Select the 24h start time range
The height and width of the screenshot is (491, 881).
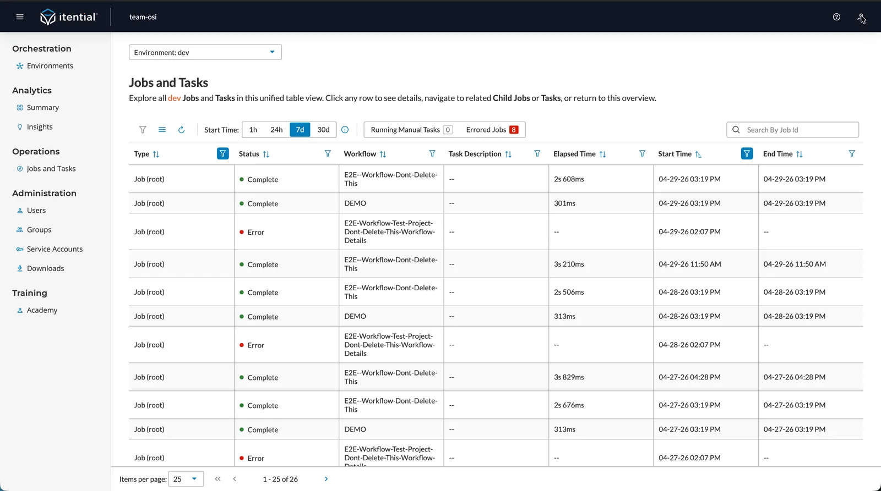click(x=276, y=130)
